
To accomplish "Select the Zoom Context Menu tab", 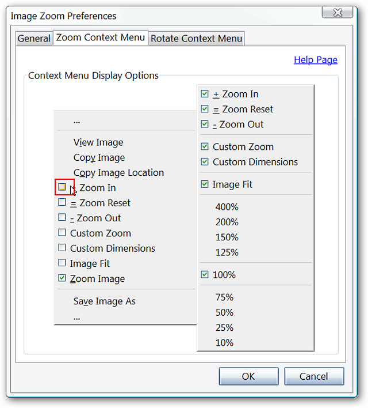I will pos(101,37).
